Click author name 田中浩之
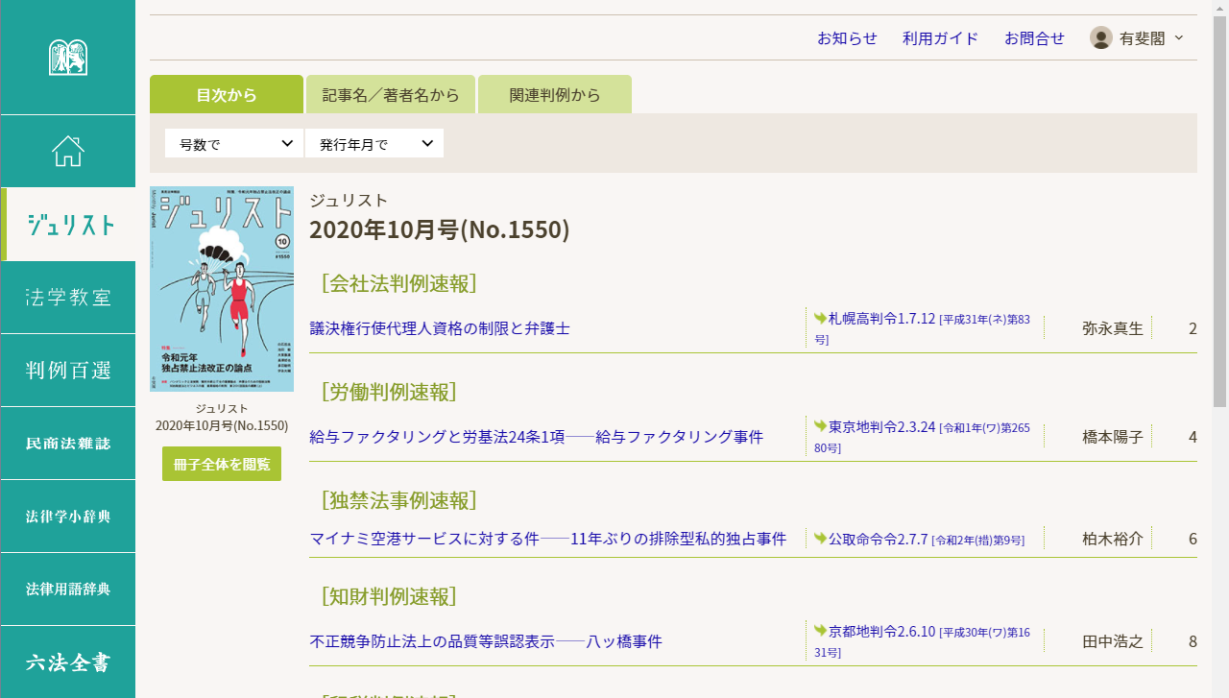The height and width of the screenshot is (698, 1229). point(1113,641)
